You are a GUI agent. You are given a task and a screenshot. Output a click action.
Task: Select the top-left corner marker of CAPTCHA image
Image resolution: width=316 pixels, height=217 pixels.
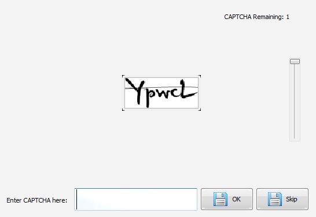click(123, 76)
